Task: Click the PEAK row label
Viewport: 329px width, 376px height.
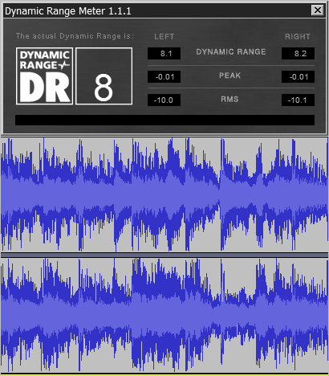Action: point(230,76)
